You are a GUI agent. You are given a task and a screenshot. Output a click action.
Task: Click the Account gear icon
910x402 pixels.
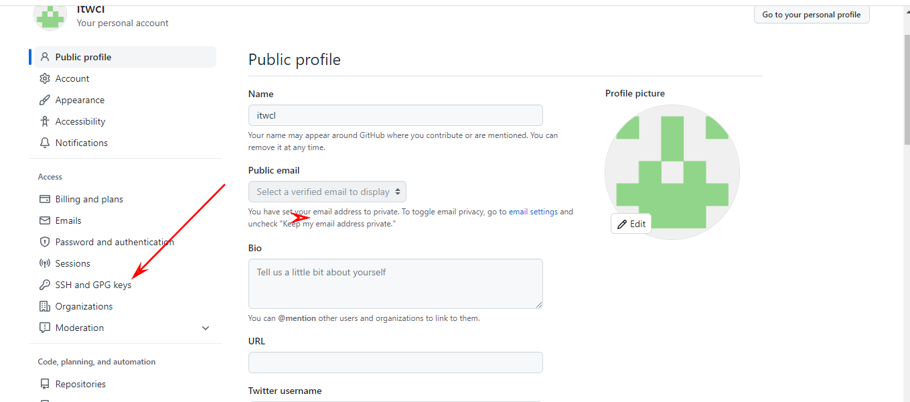[x=45, y=78]
